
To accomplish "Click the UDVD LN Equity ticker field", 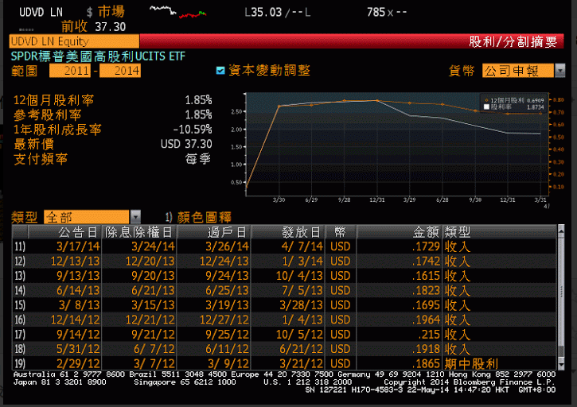I will click(74, 41).
